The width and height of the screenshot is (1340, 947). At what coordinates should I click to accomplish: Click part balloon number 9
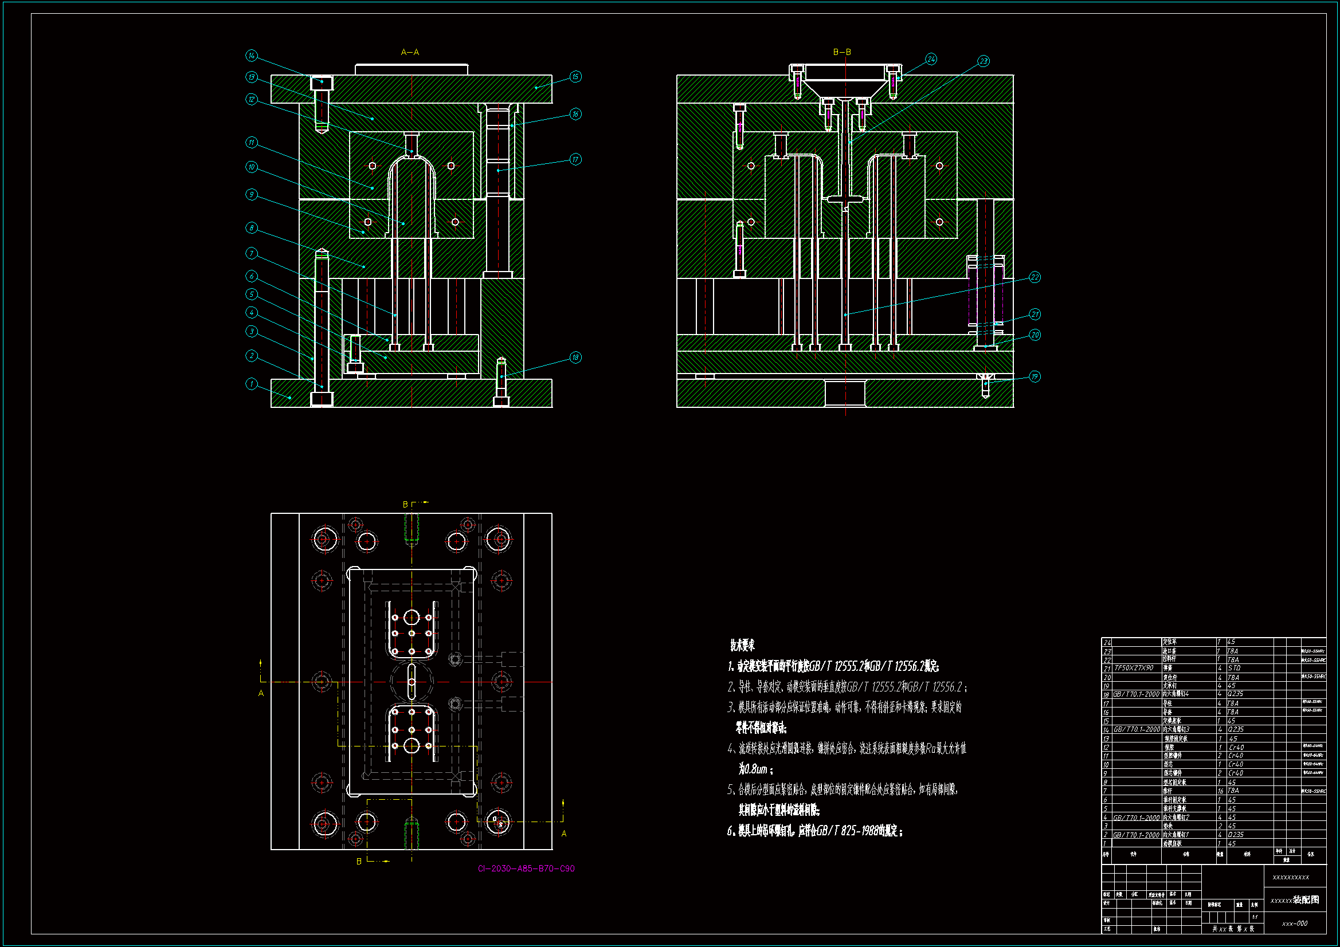251,194
